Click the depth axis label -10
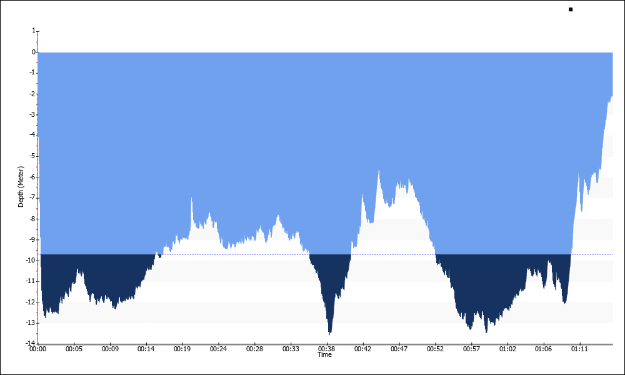The image size is (625, 375). [x=31, y=260]
